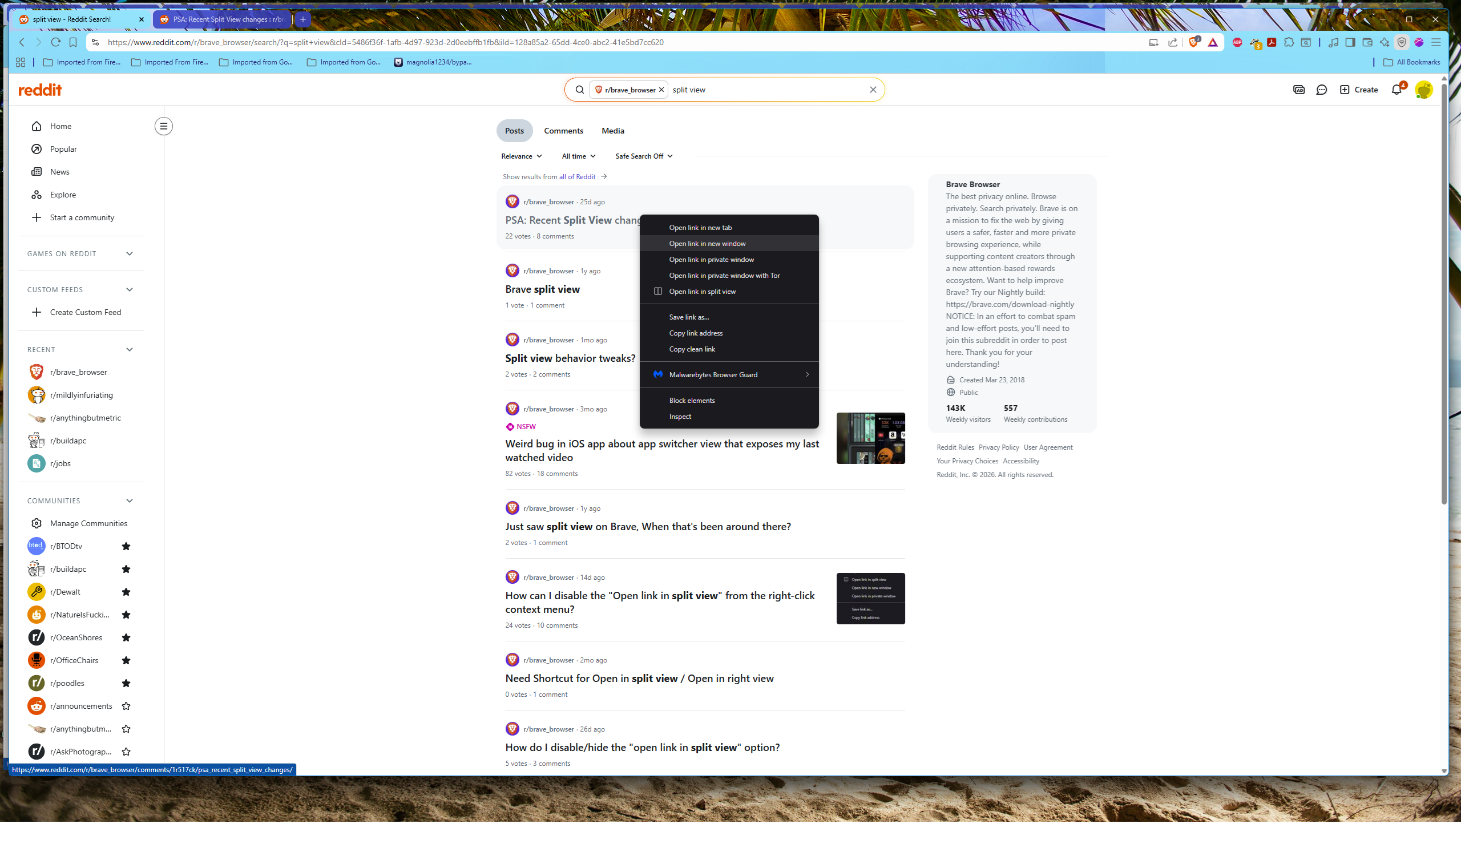
Task: Click the Brave Shields lion icon
Action: [x=1193, y=42]
